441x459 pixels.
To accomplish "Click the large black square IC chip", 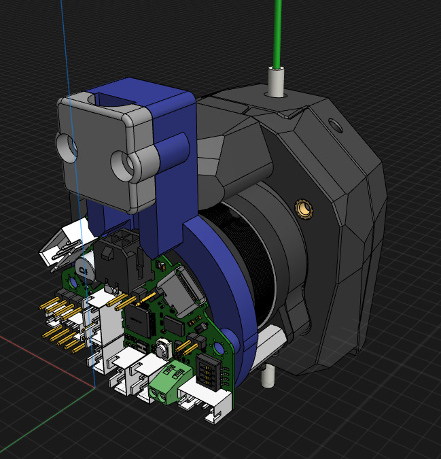I will [x=141, y=321].
